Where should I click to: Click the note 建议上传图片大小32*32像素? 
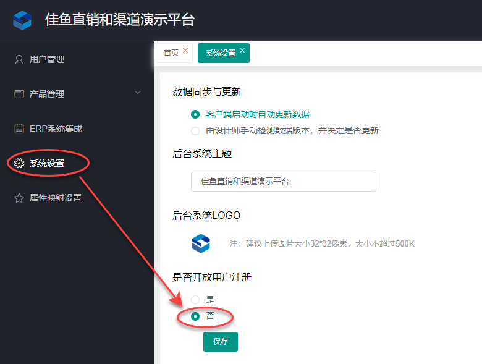tap(322, 243)
